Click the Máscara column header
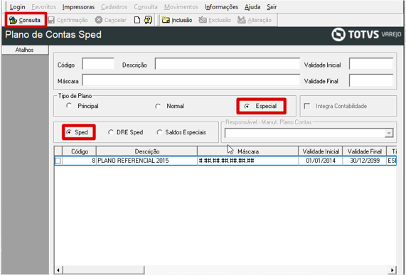The width and height of the screenshot is (406, 275). click(248, 151)
